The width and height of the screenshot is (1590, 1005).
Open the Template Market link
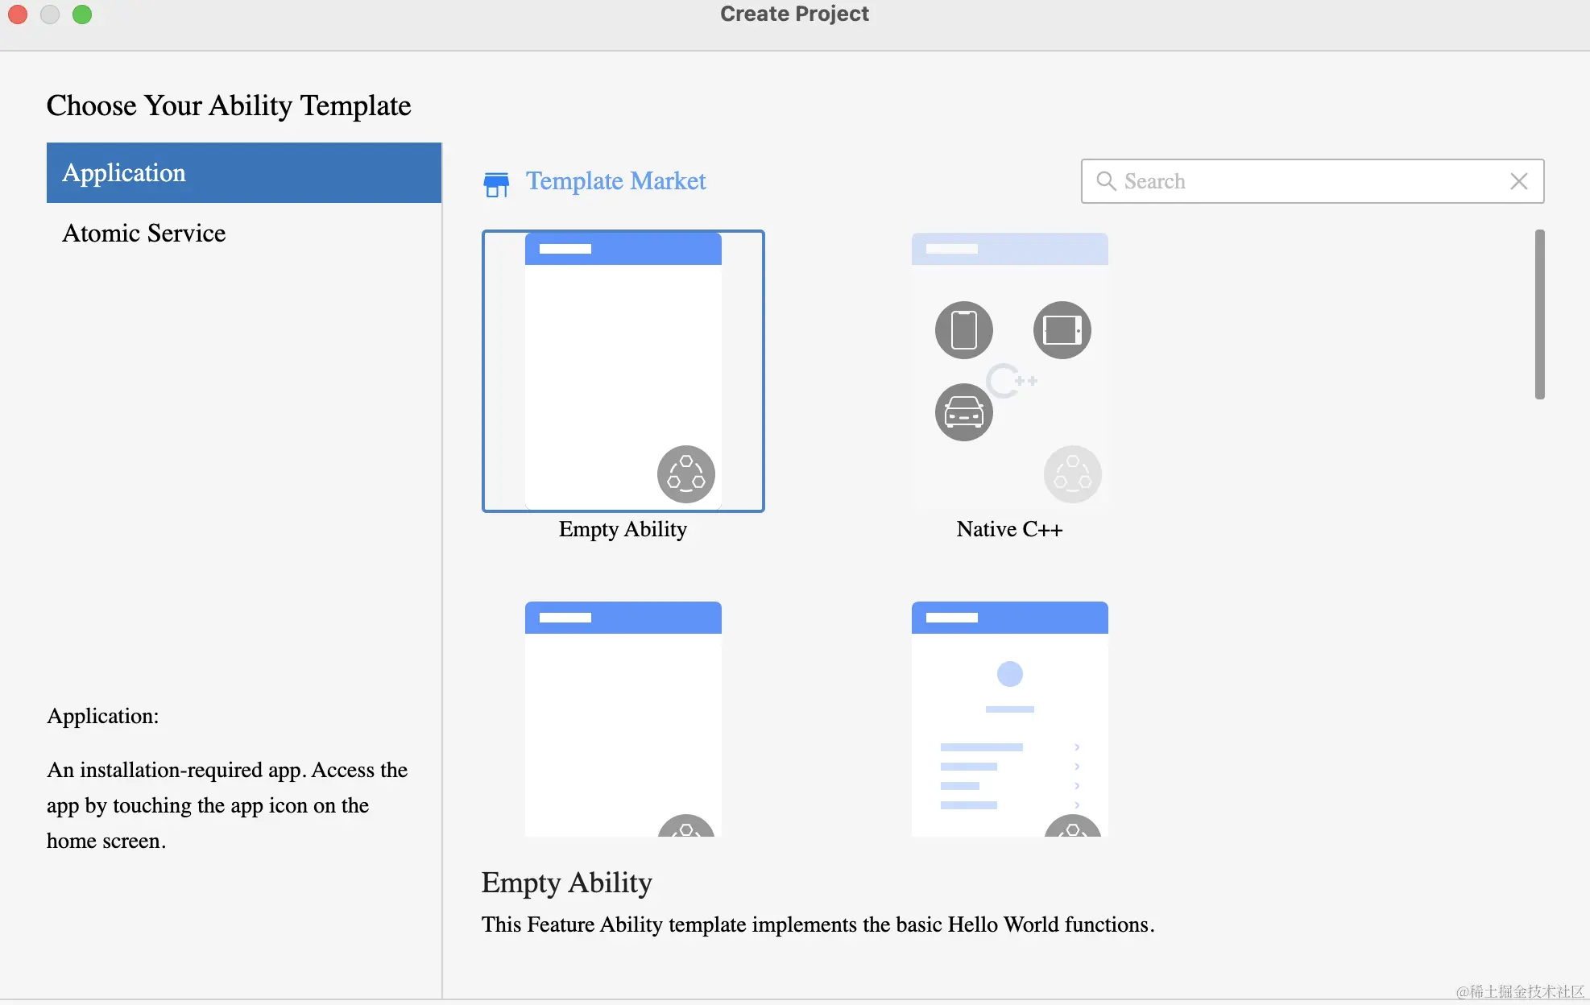pos(615,181)
